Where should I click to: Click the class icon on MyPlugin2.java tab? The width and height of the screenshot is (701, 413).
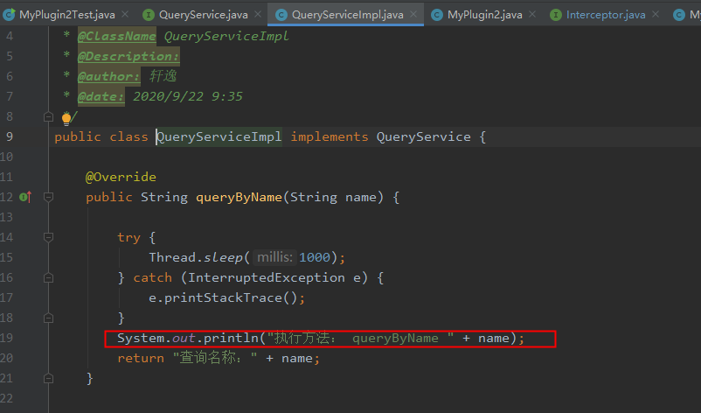pyautogui.click(x=437, y=15)
